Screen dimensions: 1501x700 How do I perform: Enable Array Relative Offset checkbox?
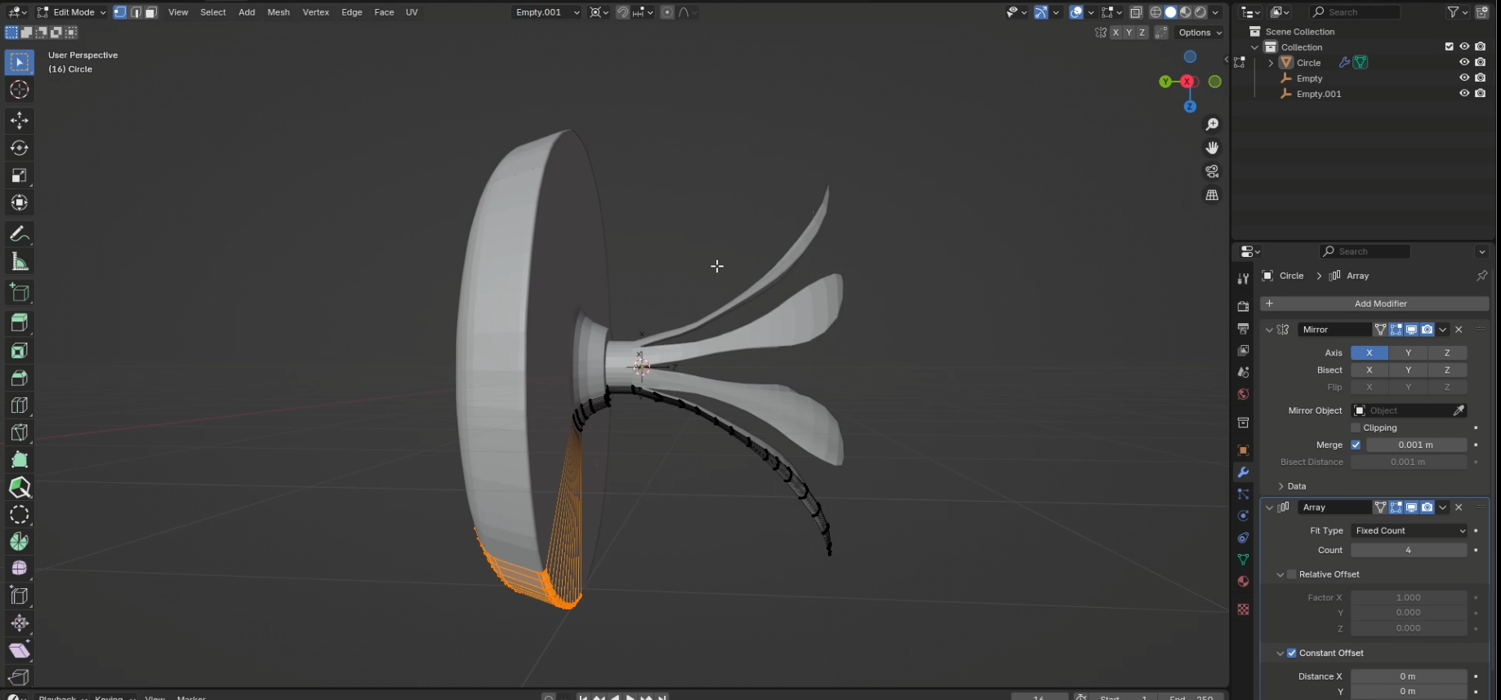tap(1292, 574)
